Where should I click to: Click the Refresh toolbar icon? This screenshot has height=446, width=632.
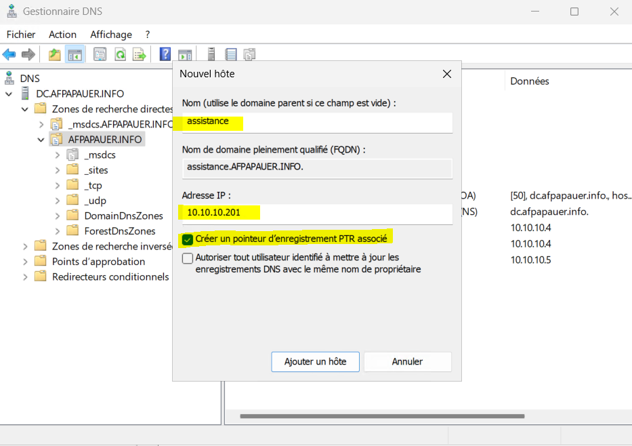click(x=120, y=54)
